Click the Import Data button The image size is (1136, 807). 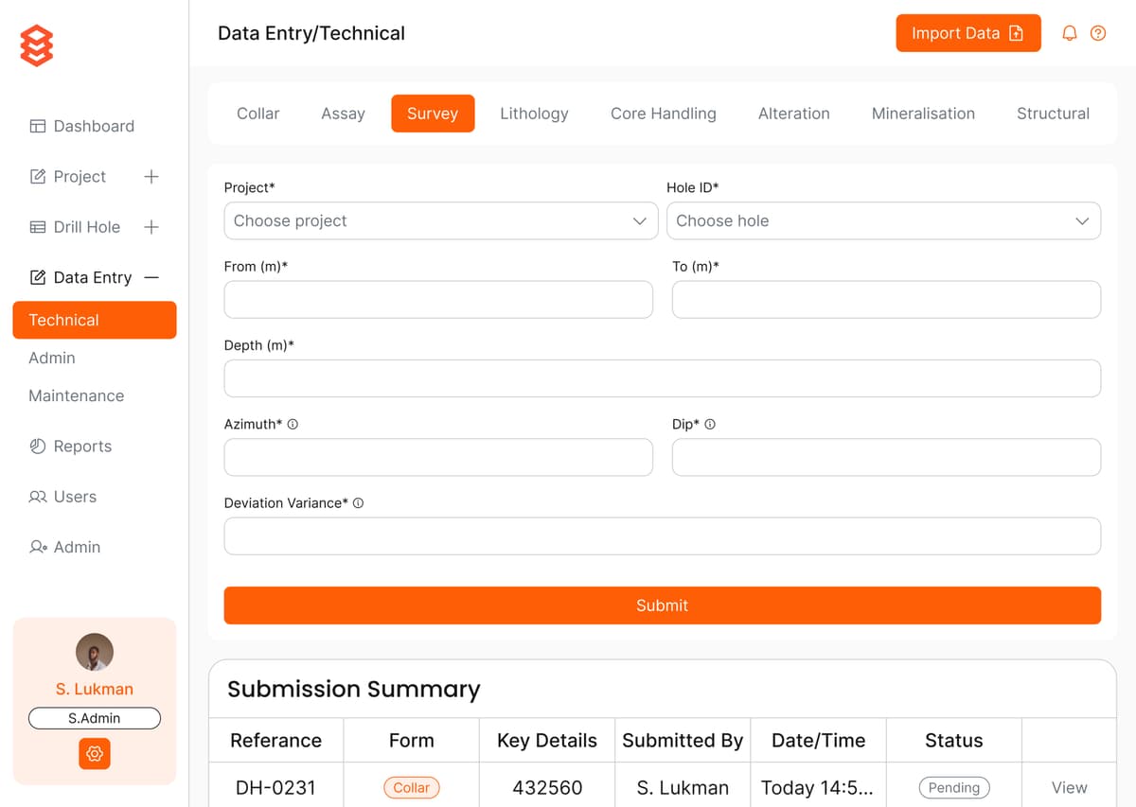[967, 32]
